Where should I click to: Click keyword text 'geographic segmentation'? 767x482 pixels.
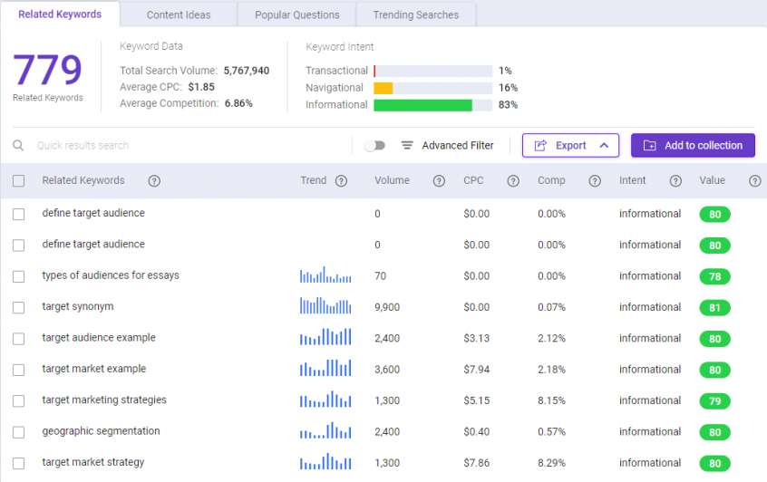tap(101, 431)
